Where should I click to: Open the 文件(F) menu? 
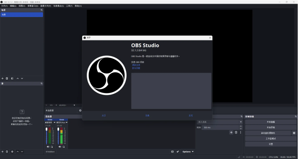pyautogui.click(x=4, y=6)
